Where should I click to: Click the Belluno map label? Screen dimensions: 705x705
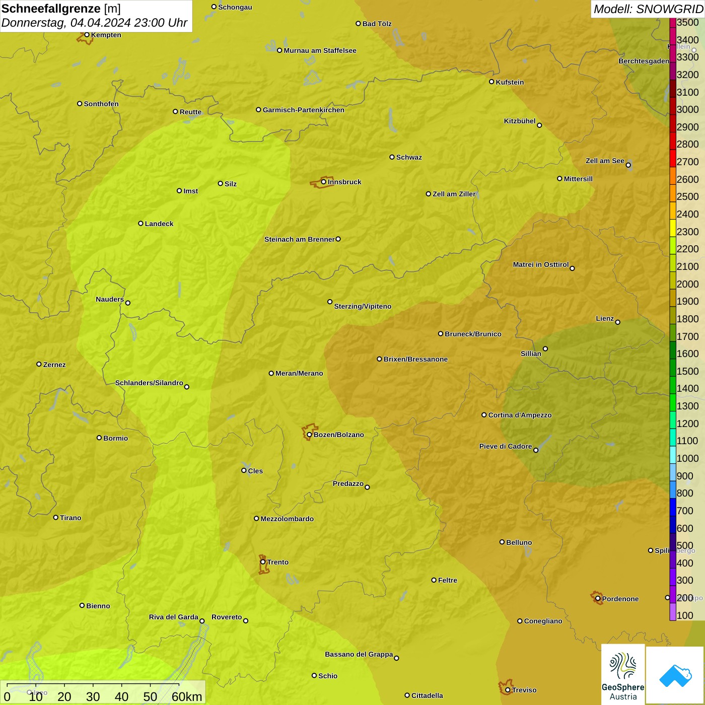coord(519,542)
